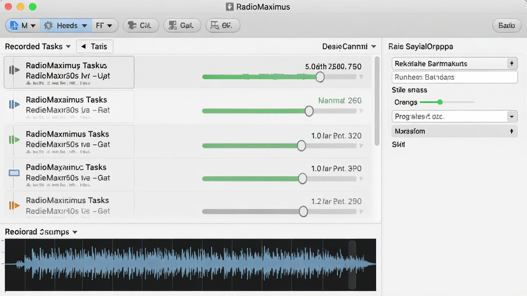Click the Nanmal 260 green value

[x=340, y=100]
